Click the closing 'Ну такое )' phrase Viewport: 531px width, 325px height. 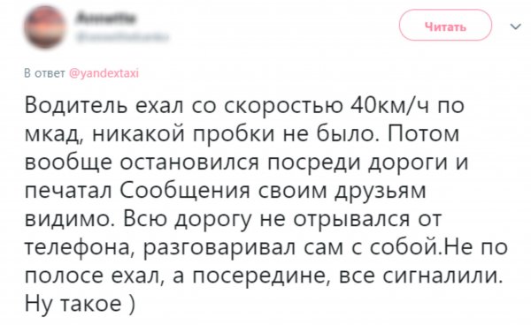point(80,303)
